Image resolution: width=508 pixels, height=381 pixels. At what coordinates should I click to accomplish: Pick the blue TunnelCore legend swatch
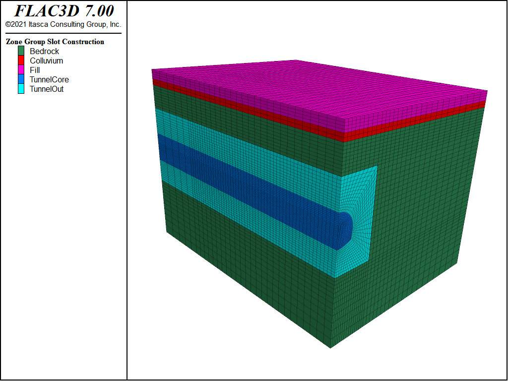[x=21, y=79]
